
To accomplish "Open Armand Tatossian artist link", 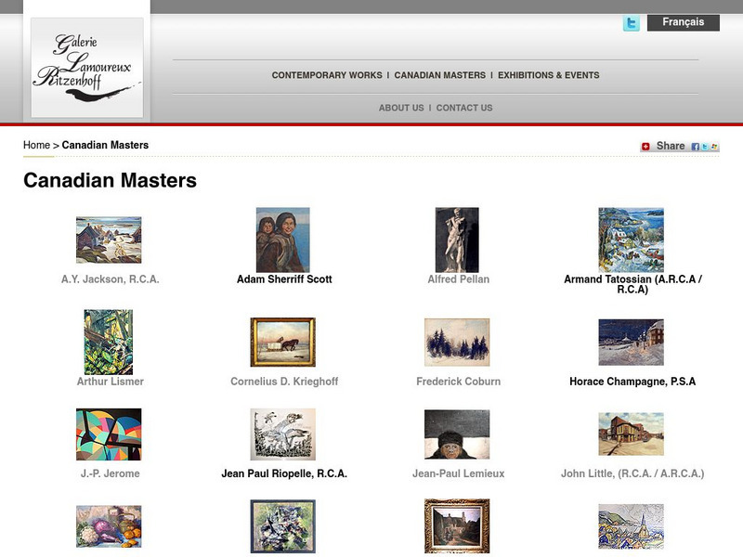I will click(632, 284).
